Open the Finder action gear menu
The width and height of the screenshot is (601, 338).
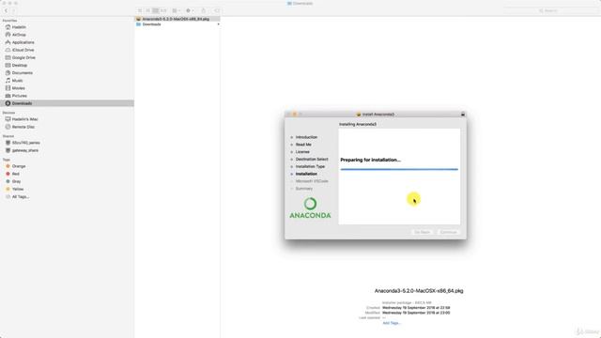[190, 10]
